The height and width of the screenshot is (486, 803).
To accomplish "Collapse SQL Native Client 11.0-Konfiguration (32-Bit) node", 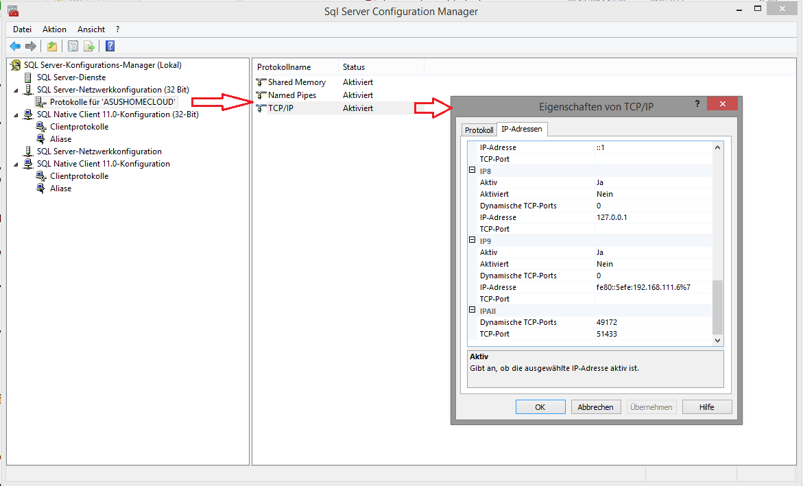I will [x=16, y=115].
